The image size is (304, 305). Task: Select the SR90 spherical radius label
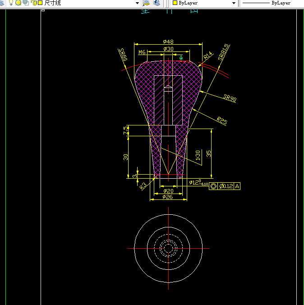pos(230,98)
